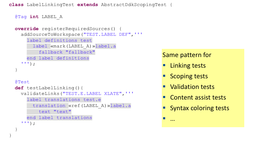
Task: Click the 'Linking tests' bullet
Action: (x=188, y=66)
